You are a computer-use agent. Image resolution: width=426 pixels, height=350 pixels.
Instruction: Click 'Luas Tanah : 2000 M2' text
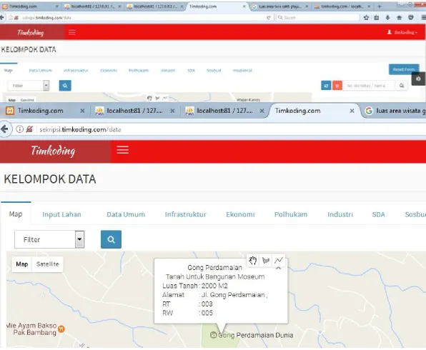[x=195, y=286]
